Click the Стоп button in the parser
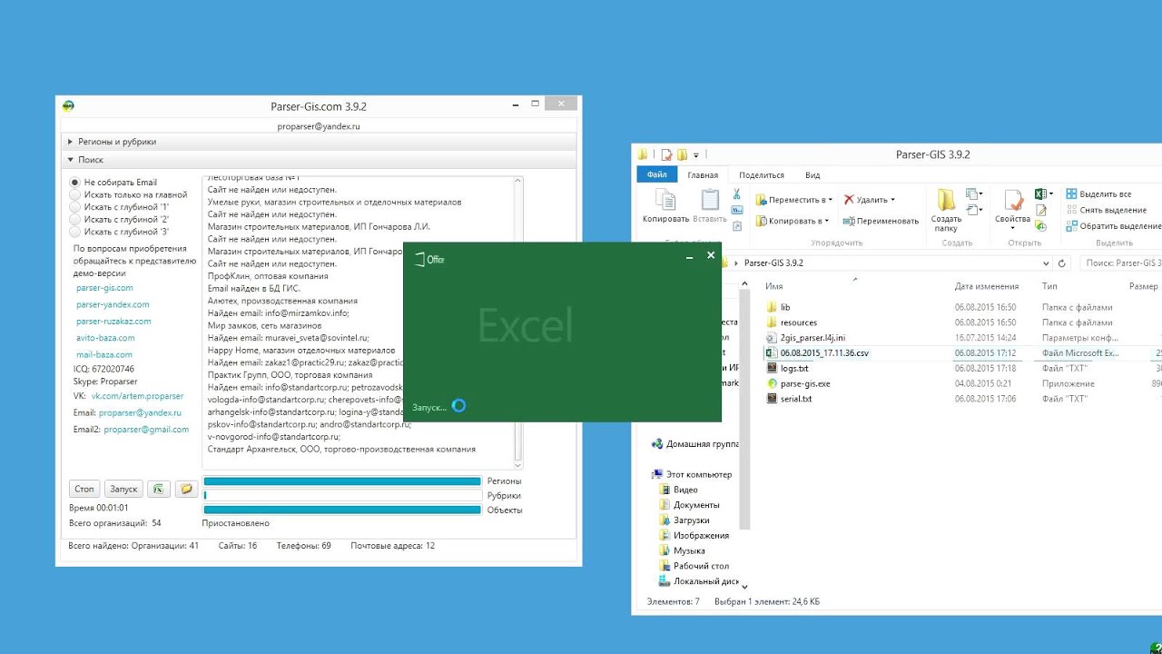The height and width of the screenshot is (654, 1162). [x=84, y=489]
